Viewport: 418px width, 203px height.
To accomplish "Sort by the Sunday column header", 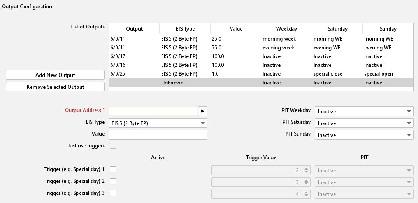I will 387,29.
